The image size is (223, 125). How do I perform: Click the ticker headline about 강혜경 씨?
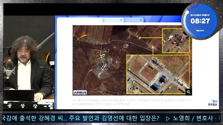click(80, 118)
